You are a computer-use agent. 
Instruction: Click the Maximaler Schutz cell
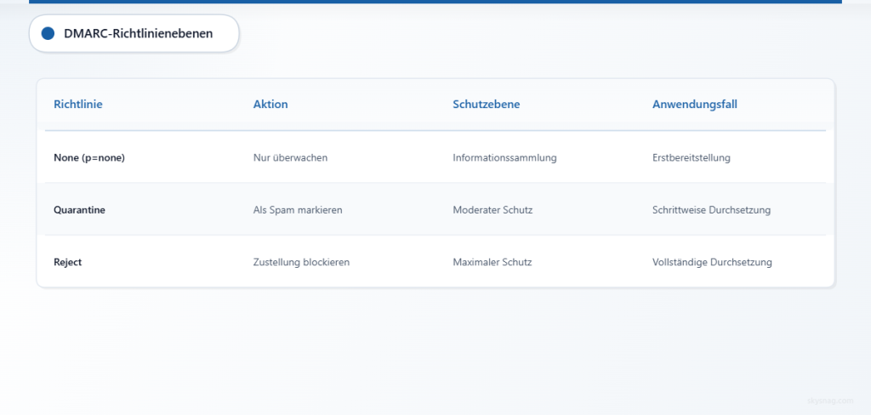coord(492,262)
